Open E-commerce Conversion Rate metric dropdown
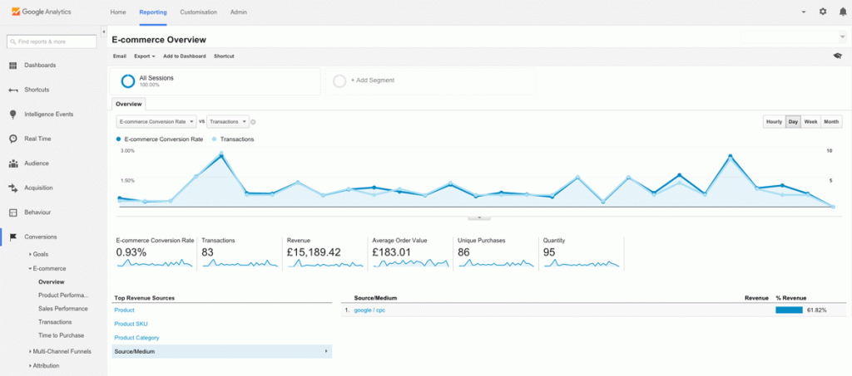The image size is (852, 376). click(156, 122)
